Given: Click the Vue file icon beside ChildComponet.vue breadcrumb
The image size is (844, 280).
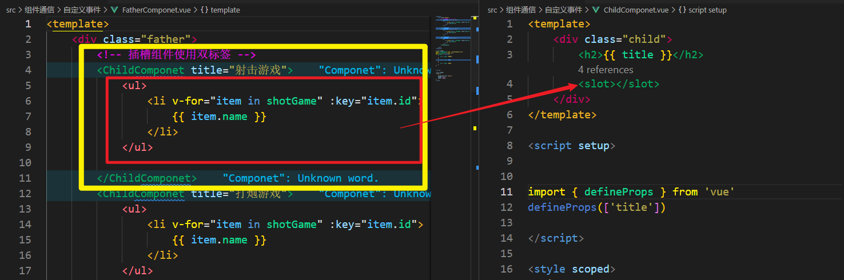Looking at the screenshot, I should (596, 10).
